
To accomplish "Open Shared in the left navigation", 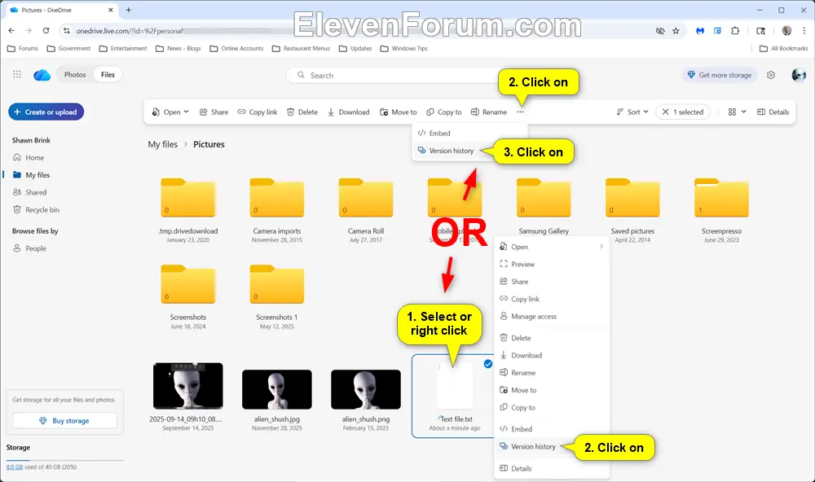I will 36,192.
